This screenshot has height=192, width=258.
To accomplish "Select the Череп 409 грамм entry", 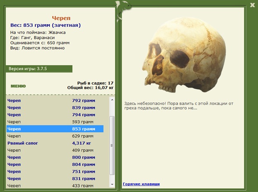I will point(55,150).
